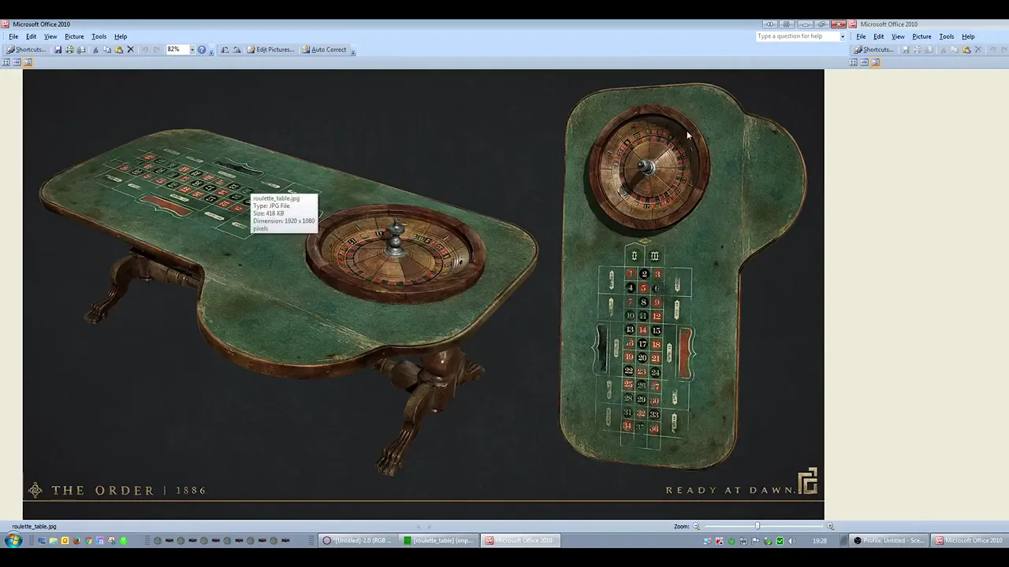Viewport: 1009px width, 567px height.
Task: Open the View menu in the main window
Action: 50,36
